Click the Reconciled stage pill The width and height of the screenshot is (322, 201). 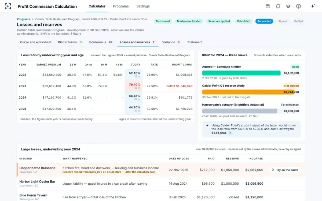(264, 21)
